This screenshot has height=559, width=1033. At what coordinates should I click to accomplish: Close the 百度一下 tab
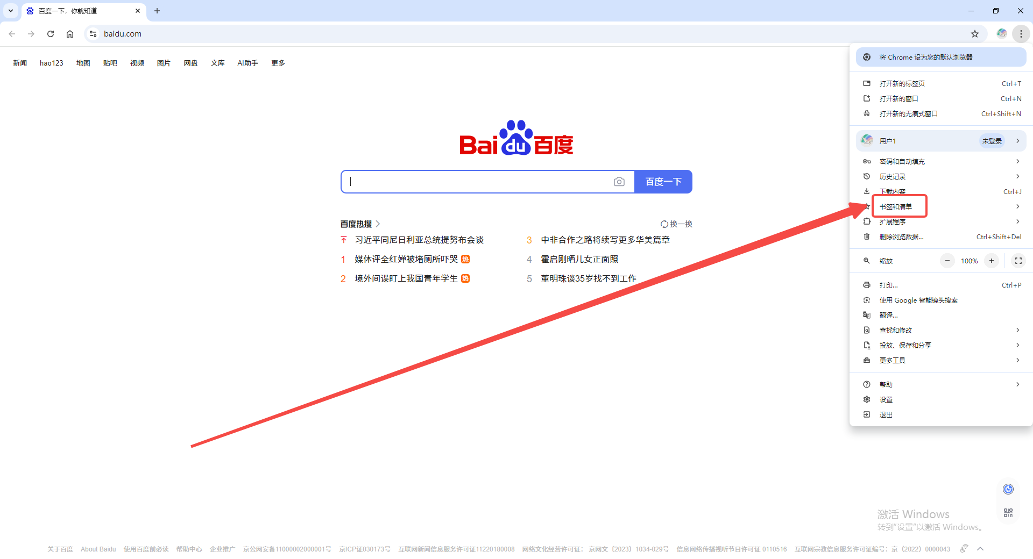point(138,11)
